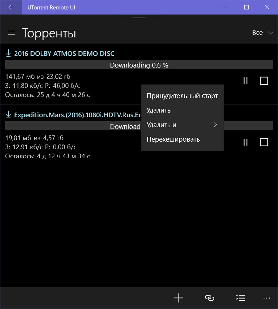Click the Торренты page heading
Viewport: 278px width, 309px height.
(x=49, y=33)
